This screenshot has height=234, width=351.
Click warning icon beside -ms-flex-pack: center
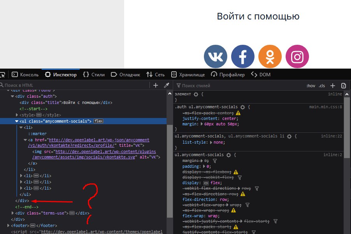tap(238, 113)
